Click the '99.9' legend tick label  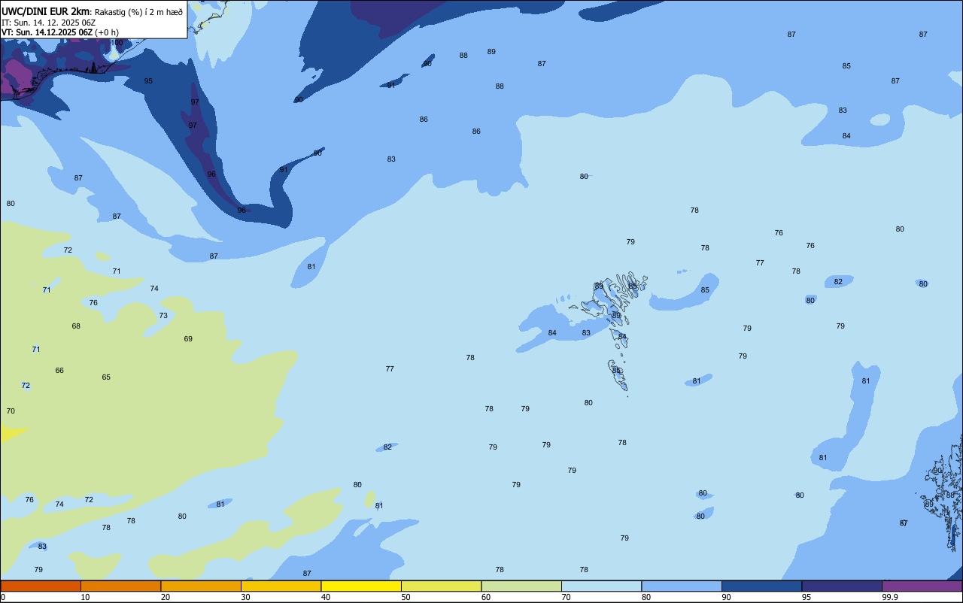(890, 597)
